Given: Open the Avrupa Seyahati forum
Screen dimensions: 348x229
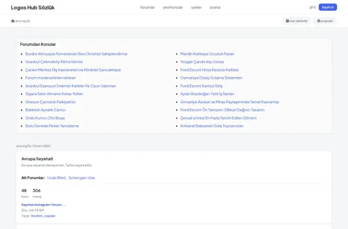Looking at the screenshot, I should click(37, 159).
